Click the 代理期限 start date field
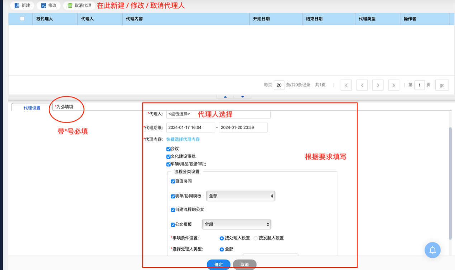The image size is (455, 270). [190, 127]
